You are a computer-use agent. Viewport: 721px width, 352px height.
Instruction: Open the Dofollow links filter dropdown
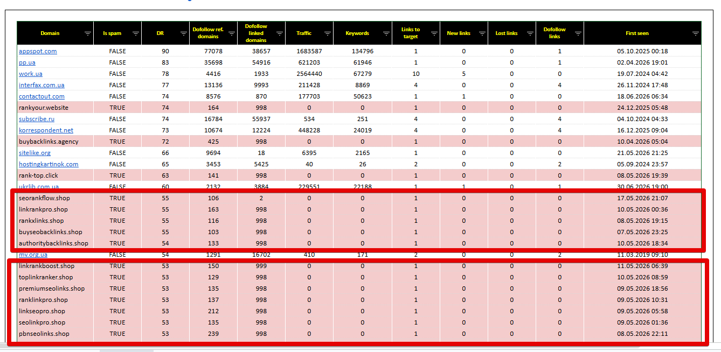578,33
